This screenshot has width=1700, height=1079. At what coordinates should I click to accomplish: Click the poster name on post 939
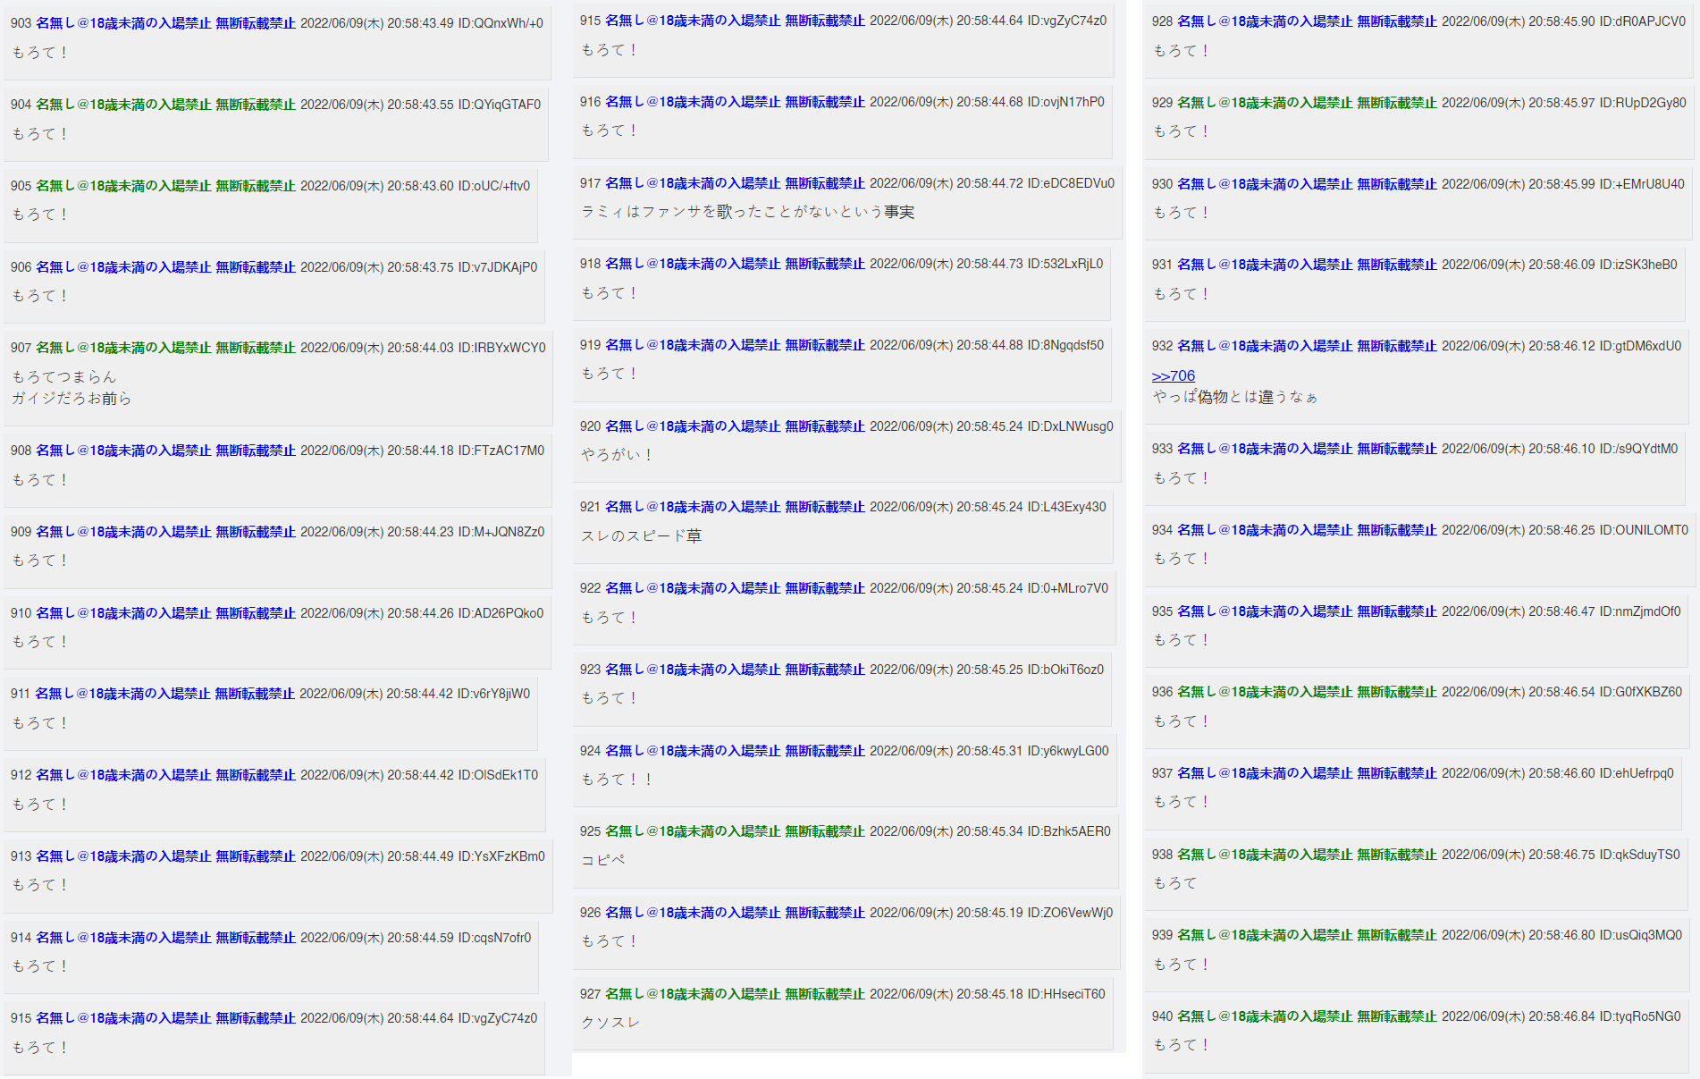[1307, 935]
